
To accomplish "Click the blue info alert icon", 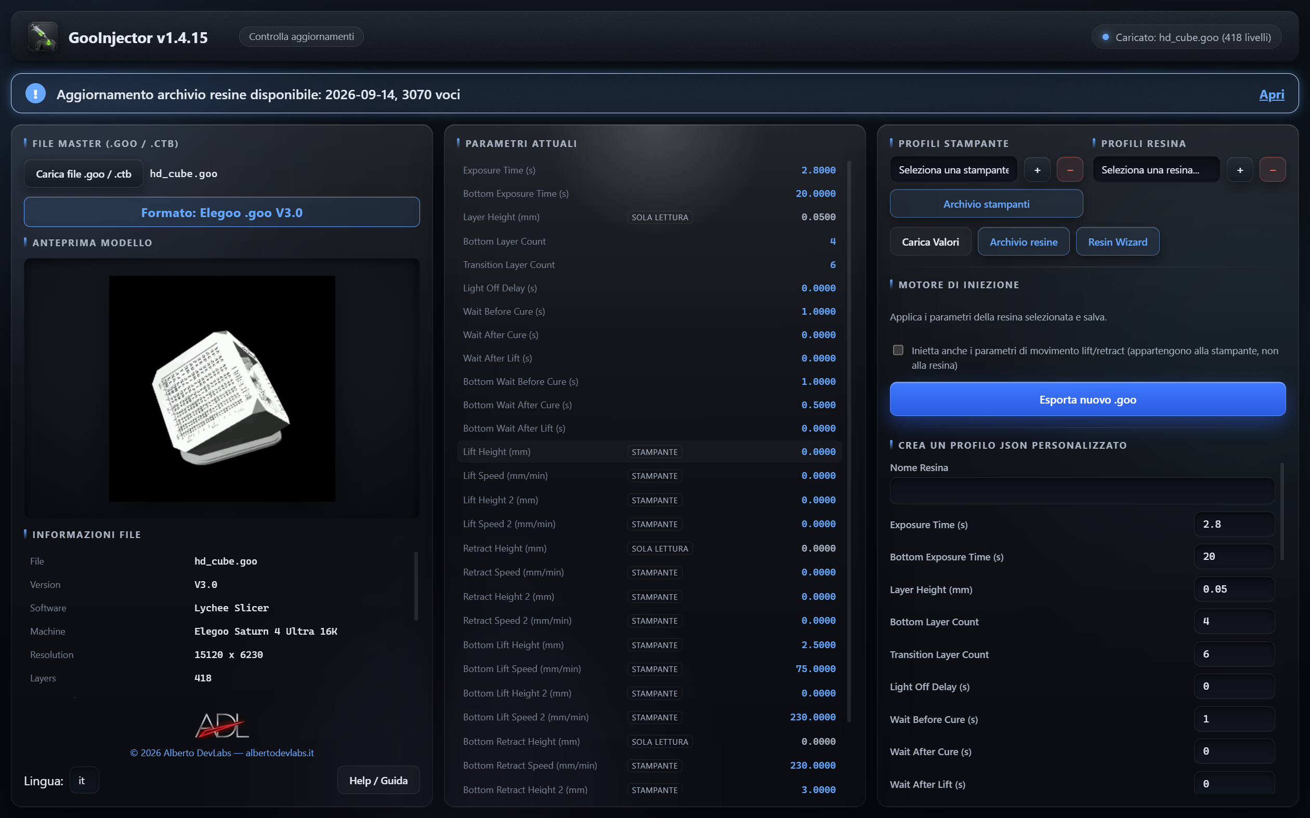I will [36, 93].
